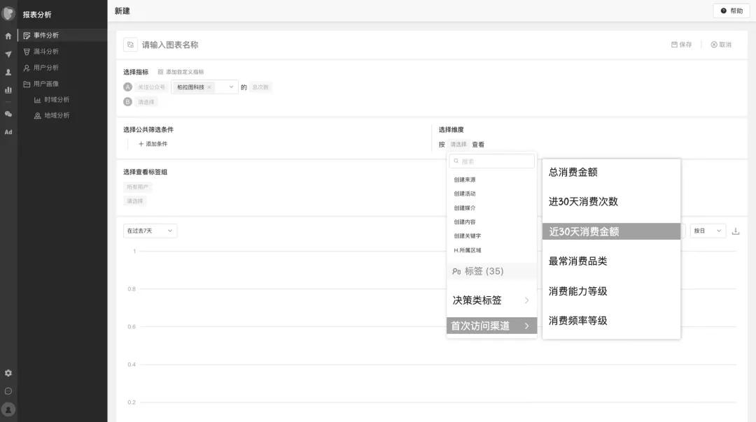
Task: Click the paper plane icon in the left rail
Action: (x=8, y=54)
